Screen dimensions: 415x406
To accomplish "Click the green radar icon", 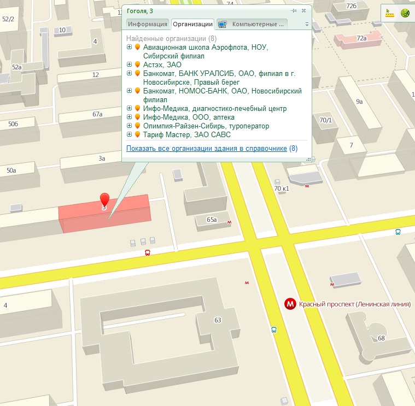I will click(x=405, y=13).
